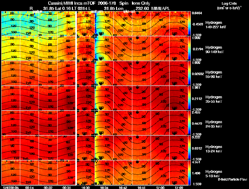Screen dimensions: 249x189
Task: Click the Log Cnts units heading
Action: (229, 3)
